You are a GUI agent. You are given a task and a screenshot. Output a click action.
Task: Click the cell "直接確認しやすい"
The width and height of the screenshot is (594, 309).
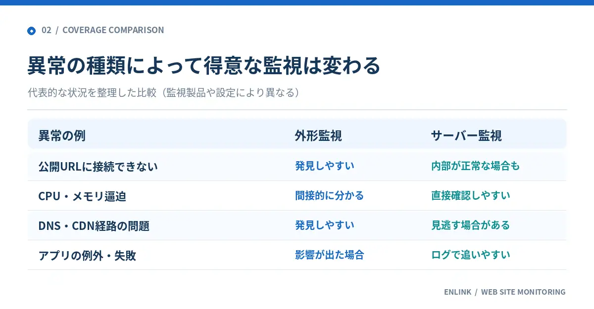pyautogui.click(x=471, y=195)
